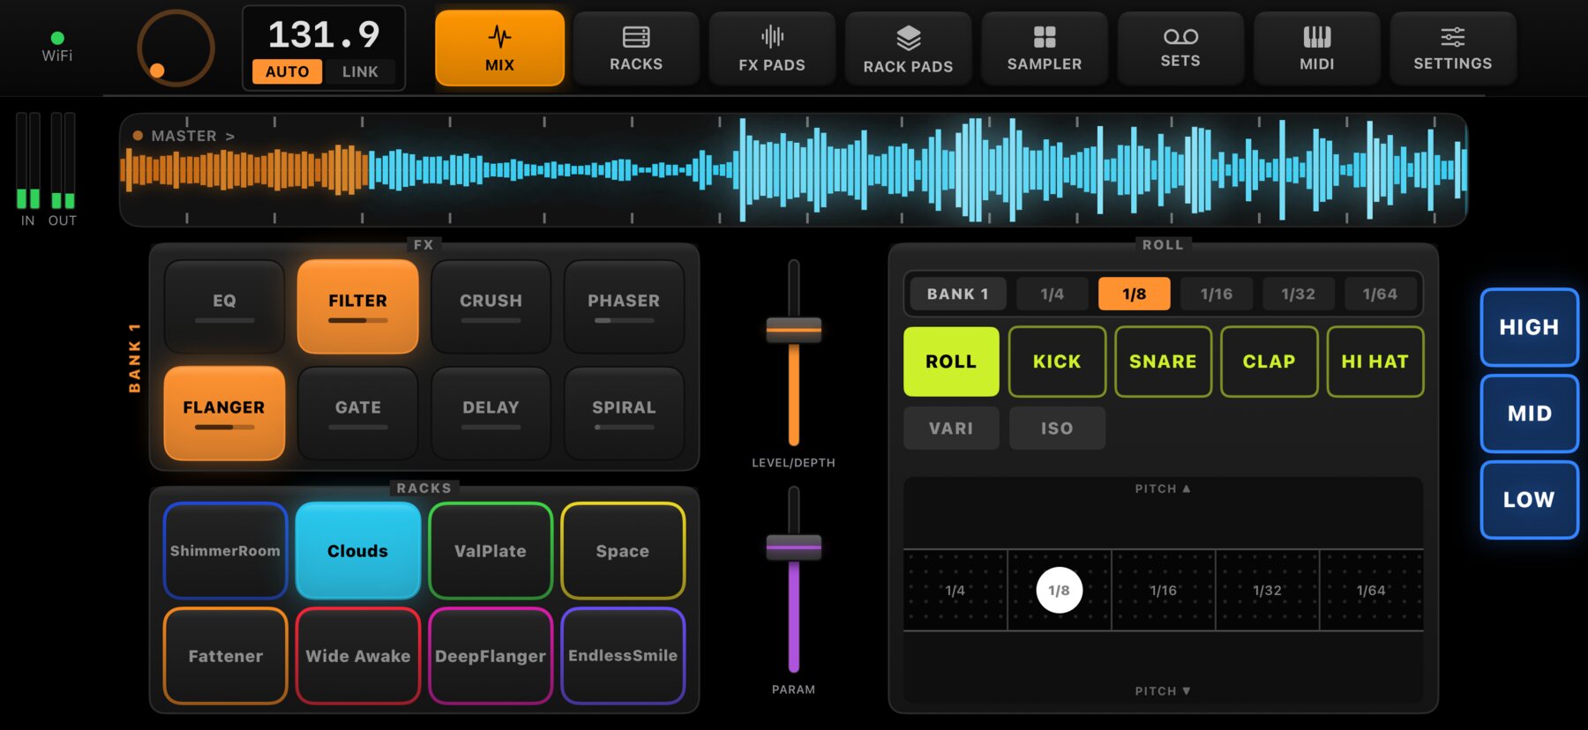Tap the 1/32 cell in pitch pad
1588x730 pixels.
point(1267,591)
